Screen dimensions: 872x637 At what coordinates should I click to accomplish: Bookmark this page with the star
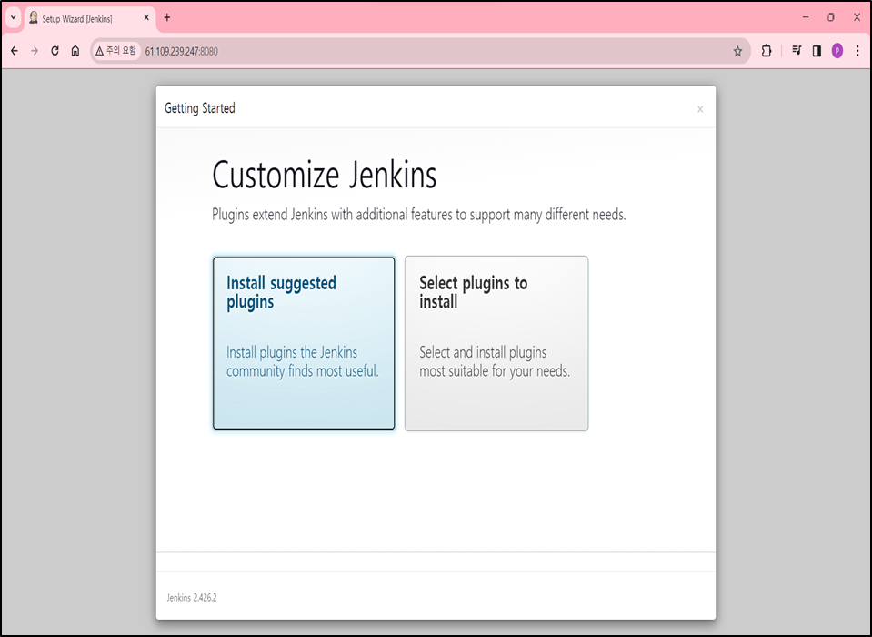(737, 51)
